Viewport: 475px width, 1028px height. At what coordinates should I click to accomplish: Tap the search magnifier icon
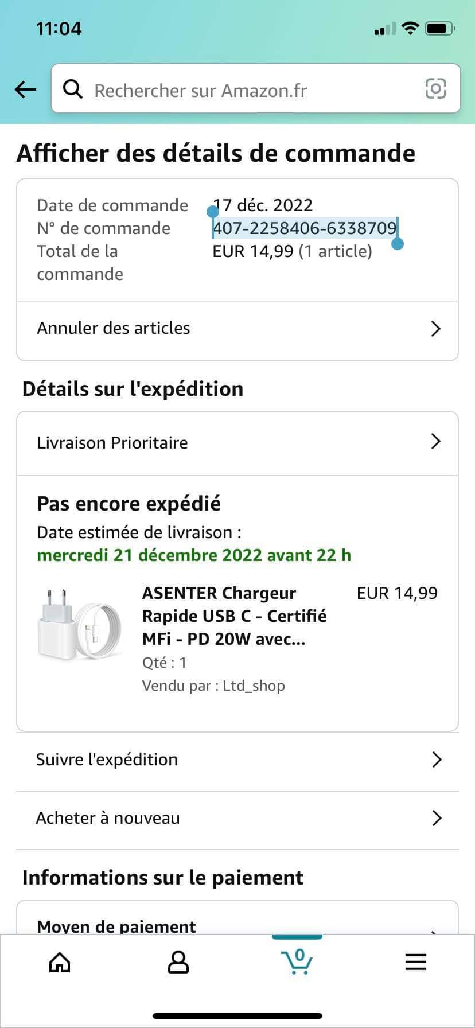[x=73, y=89]
